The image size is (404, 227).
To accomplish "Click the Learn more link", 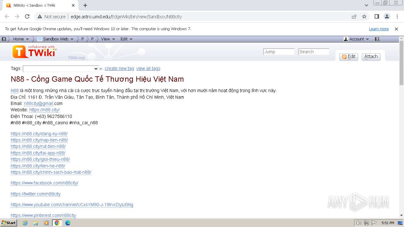I will [x=379, y=29].
